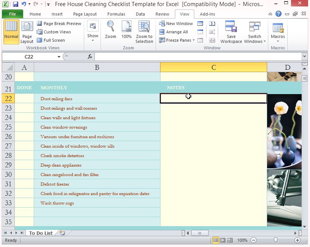Select the To Do List sheet tab

[40, 233]
